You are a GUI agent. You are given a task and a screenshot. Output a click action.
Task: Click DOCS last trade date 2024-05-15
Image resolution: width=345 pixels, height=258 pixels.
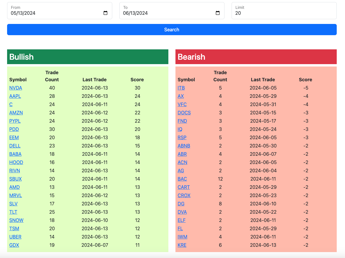pos(263,113)
